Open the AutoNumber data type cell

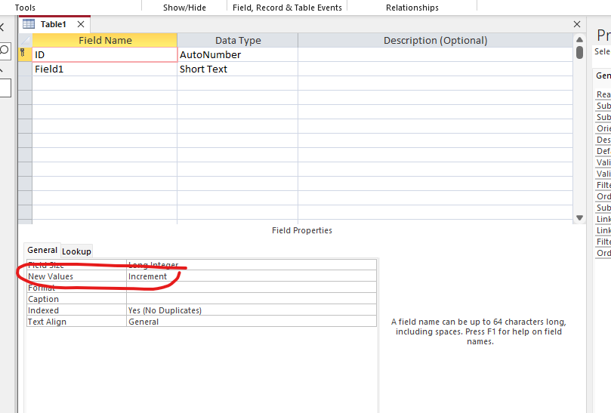point(237,54)
